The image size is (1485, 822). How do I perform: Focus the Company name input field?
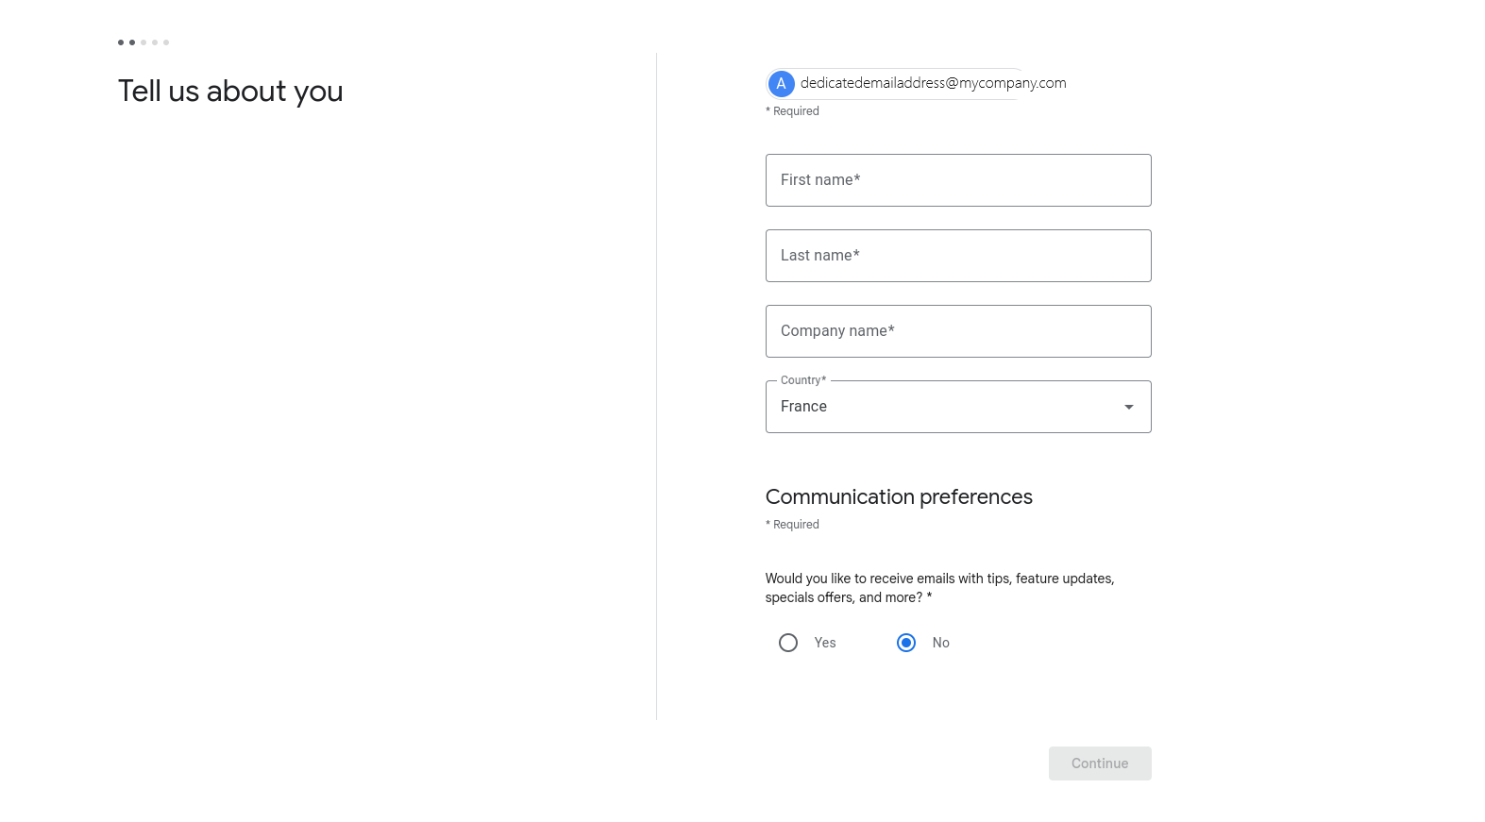point(958,331)
